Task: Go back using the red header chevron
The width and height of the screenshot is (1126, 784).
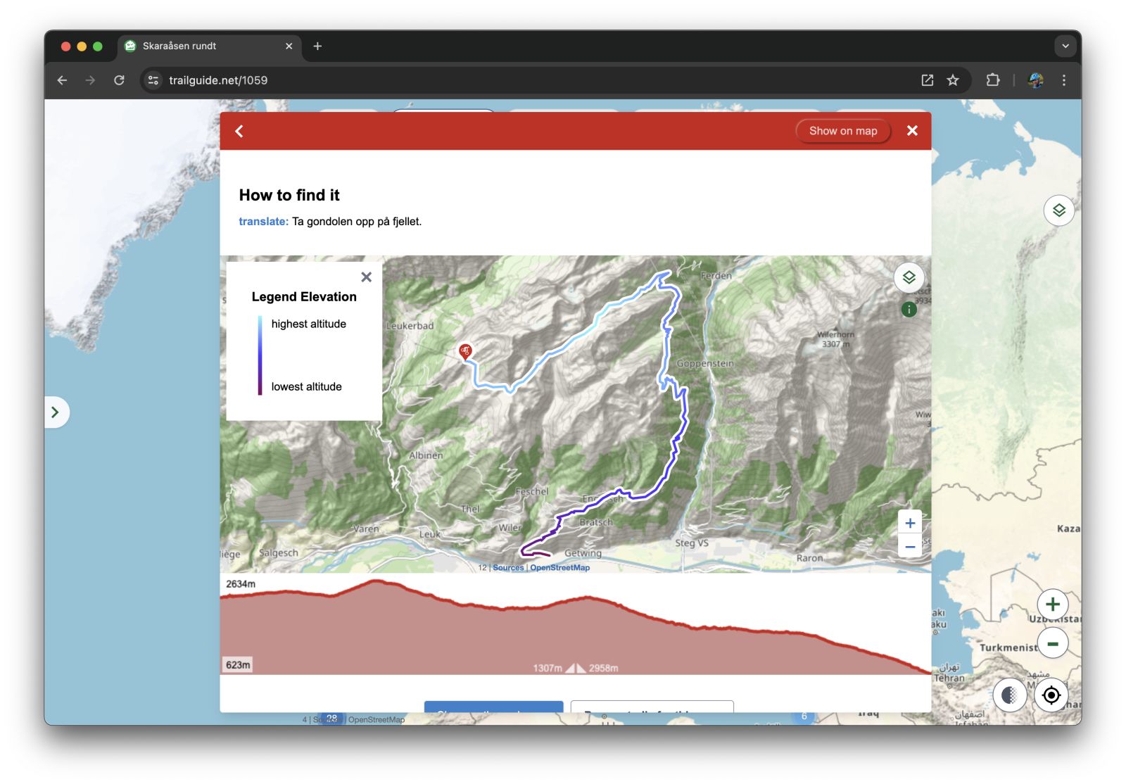Action: pos(239,131)
